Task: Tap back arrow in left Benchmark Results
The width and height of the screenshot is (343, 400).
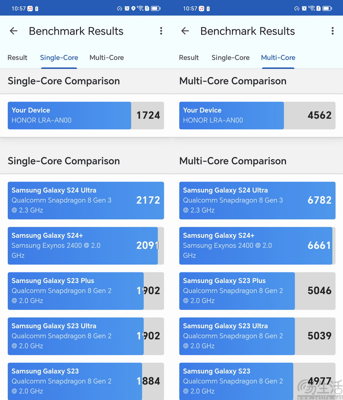Action: [14, 31]
